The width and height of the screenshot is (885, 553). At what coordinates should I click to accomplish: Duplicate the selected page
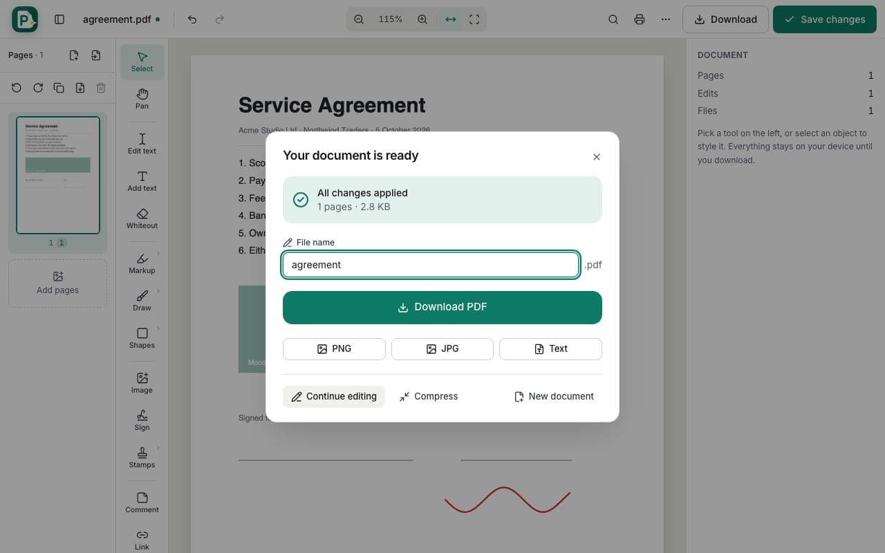(59, 88)
